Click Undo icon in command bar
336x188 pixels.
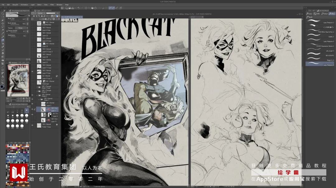click(78, 8)
